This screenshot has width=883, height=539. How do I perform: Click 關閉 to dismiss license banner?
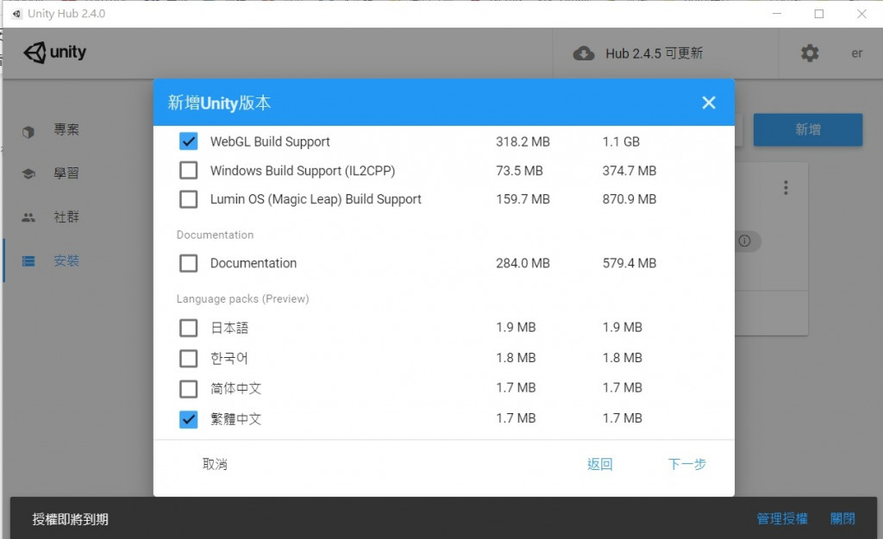point(842,518)
